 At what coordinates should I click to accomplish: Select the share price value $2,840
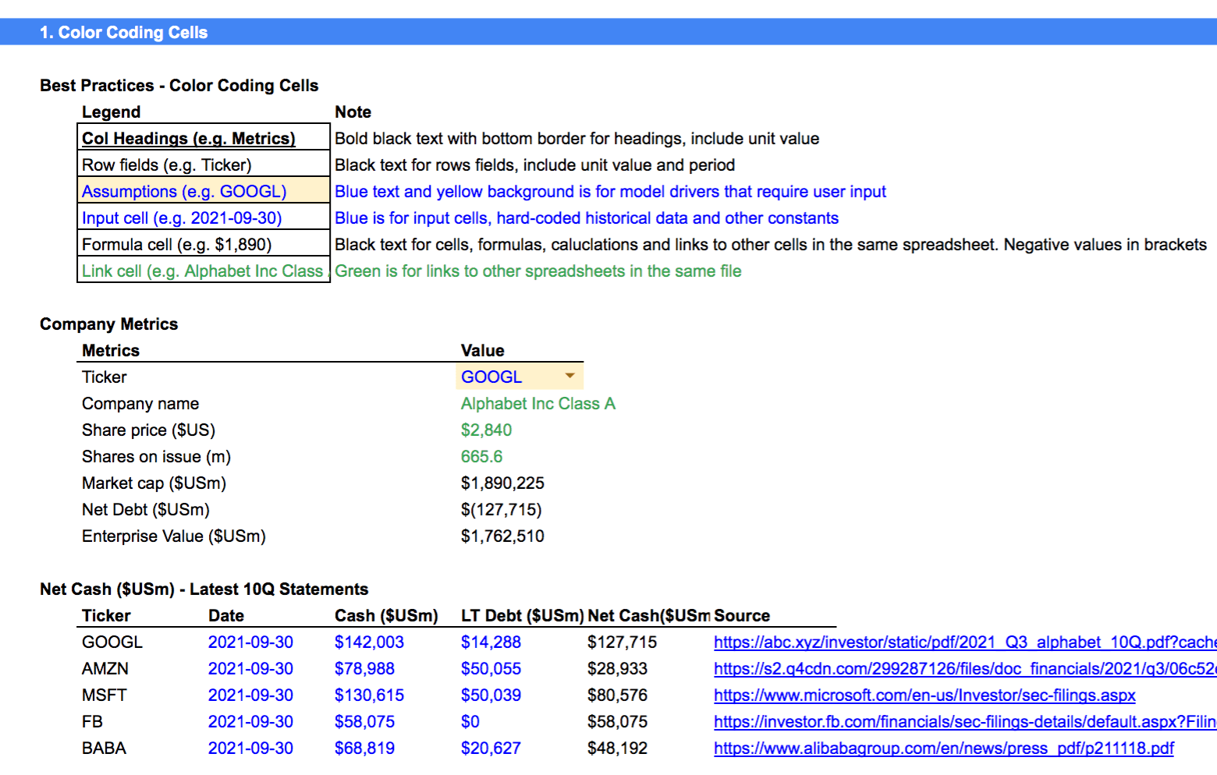point(486,430)
